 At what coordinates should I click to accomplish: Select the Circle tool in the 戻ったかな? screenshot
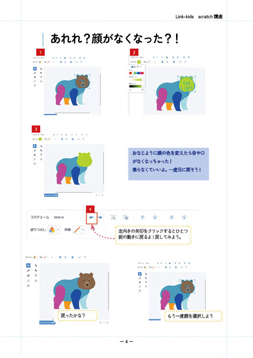[x=36, y=280]
